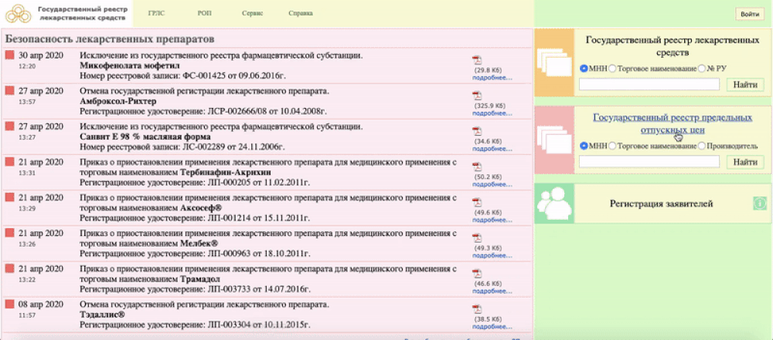Click the drug name Тербинафин-Акрихин
The image size is (773, 340).
coord(226,173)
